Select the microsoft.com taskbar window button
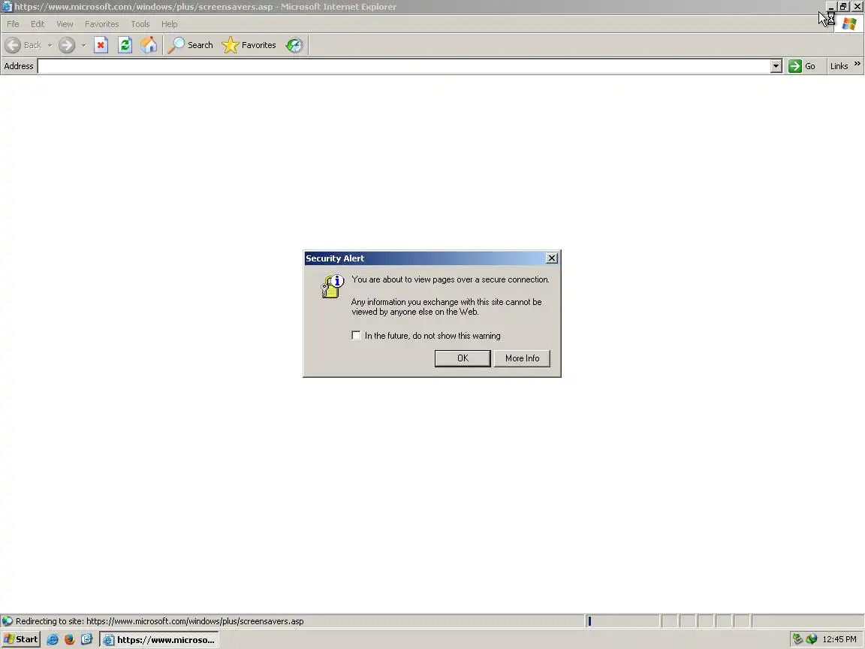 [159, 640]
